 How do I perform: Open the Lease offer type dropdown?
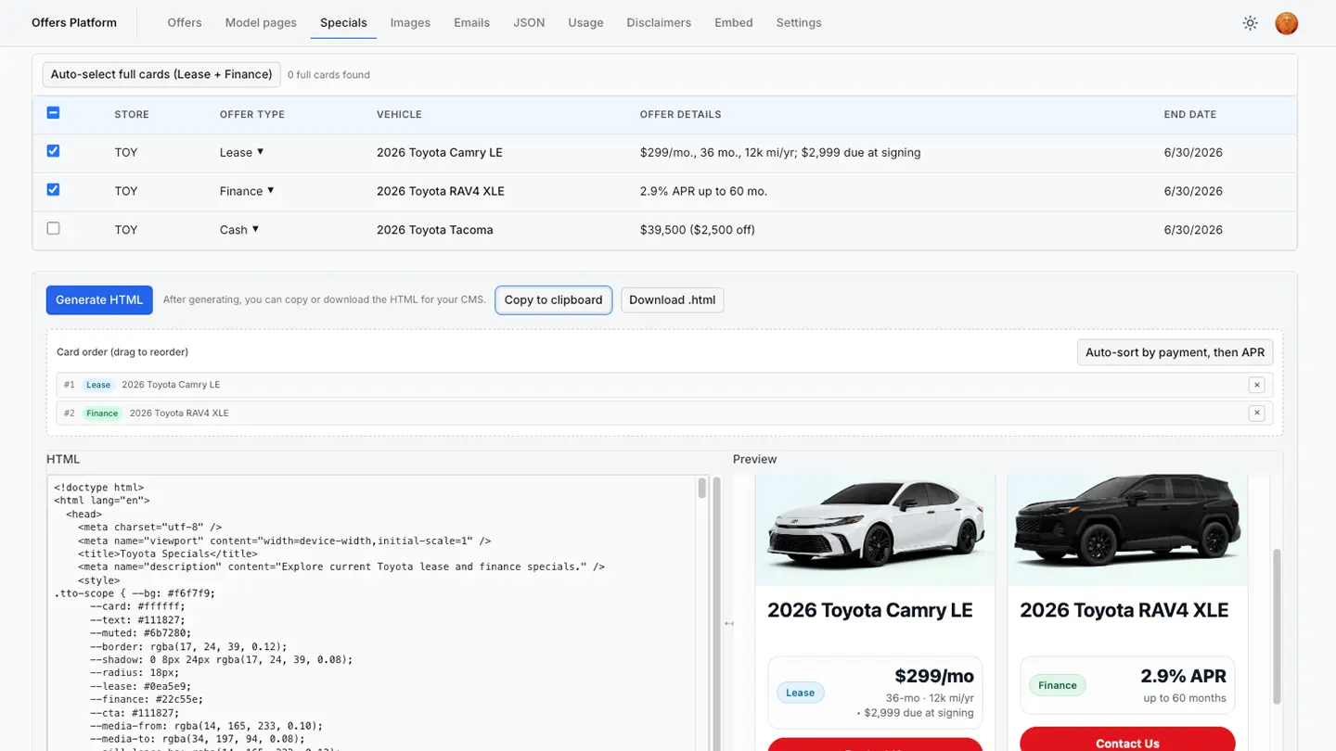click(242, 152)
